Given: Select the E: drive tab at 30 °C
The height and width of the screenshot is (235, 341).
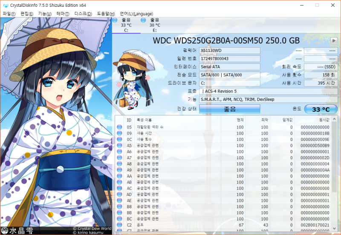Looking at the screenshot, I should coord(155,25).
